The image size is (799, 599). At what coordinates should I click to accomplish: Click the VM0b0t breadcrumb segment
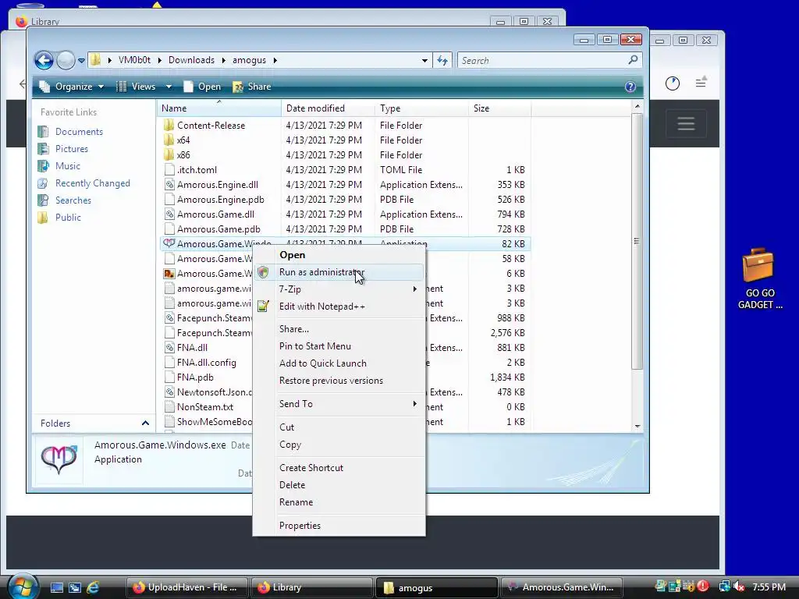click(x=134, y=60)
